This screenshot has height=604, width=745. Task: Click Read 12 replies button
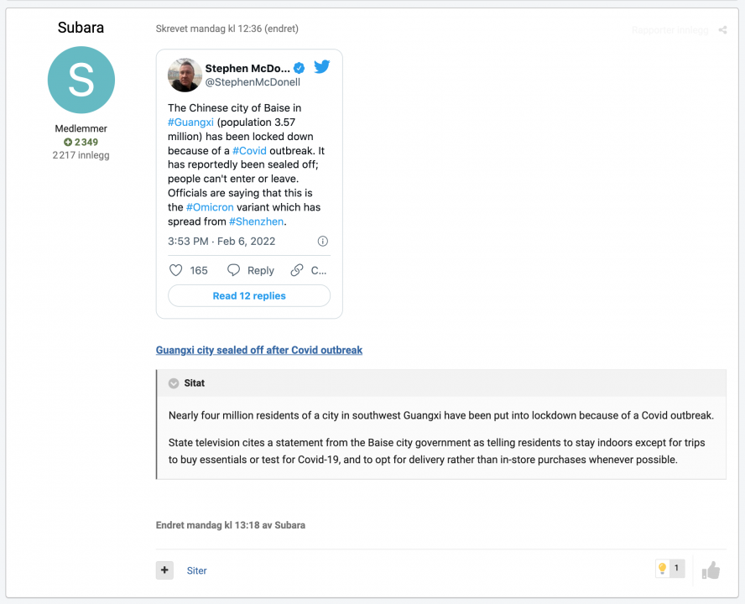coord(249,296)
